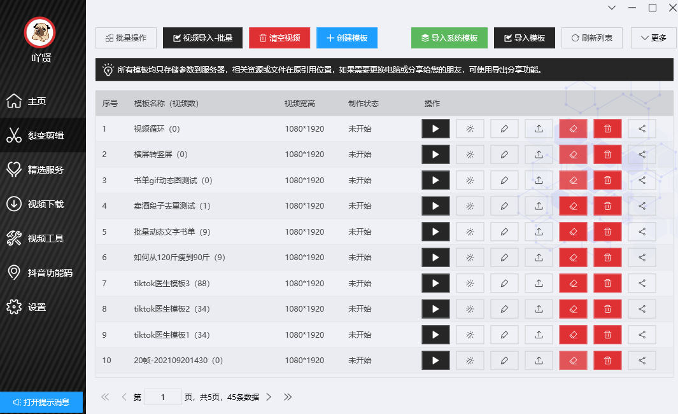This screenshot has height=414, width=678.
Task: Play the 20帧-202109201430 template
Action: click(435, 361)
